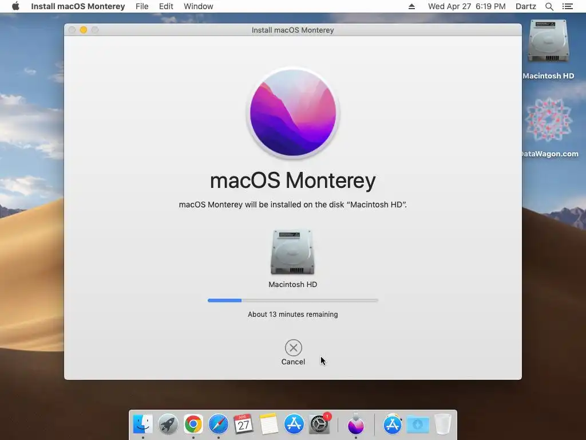Open Calendar showing 27 in Dock
Image resolution: width=586 pixels, height=440 pixels.
[x=243, y=425]
